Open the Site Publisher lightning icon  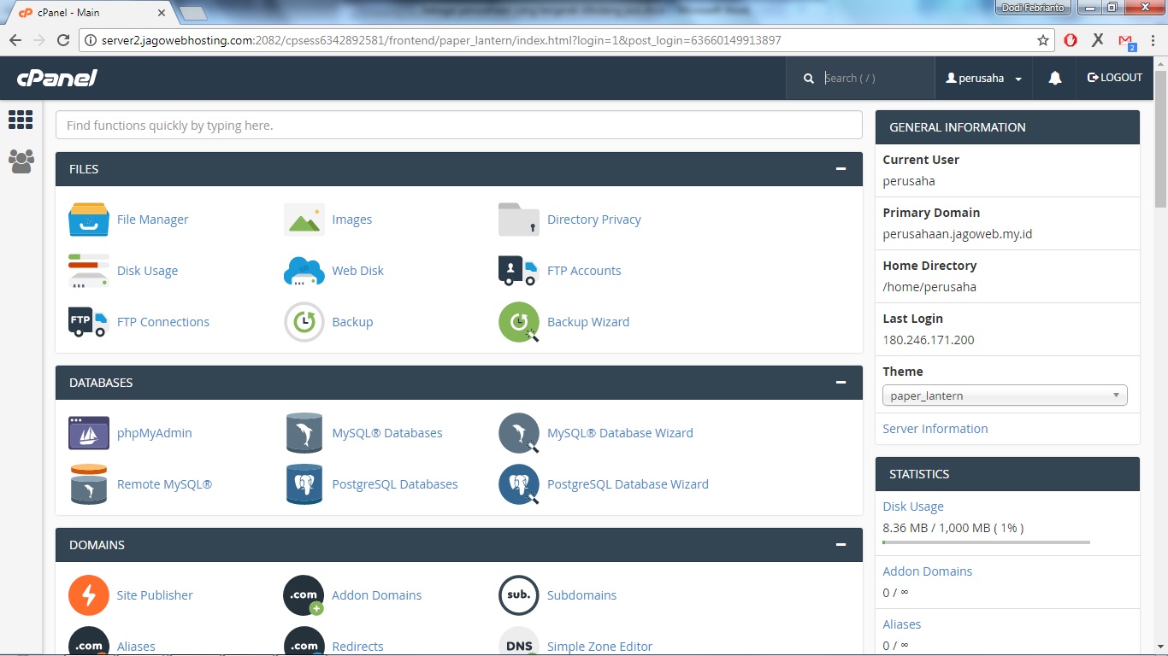tap(89, 595)
